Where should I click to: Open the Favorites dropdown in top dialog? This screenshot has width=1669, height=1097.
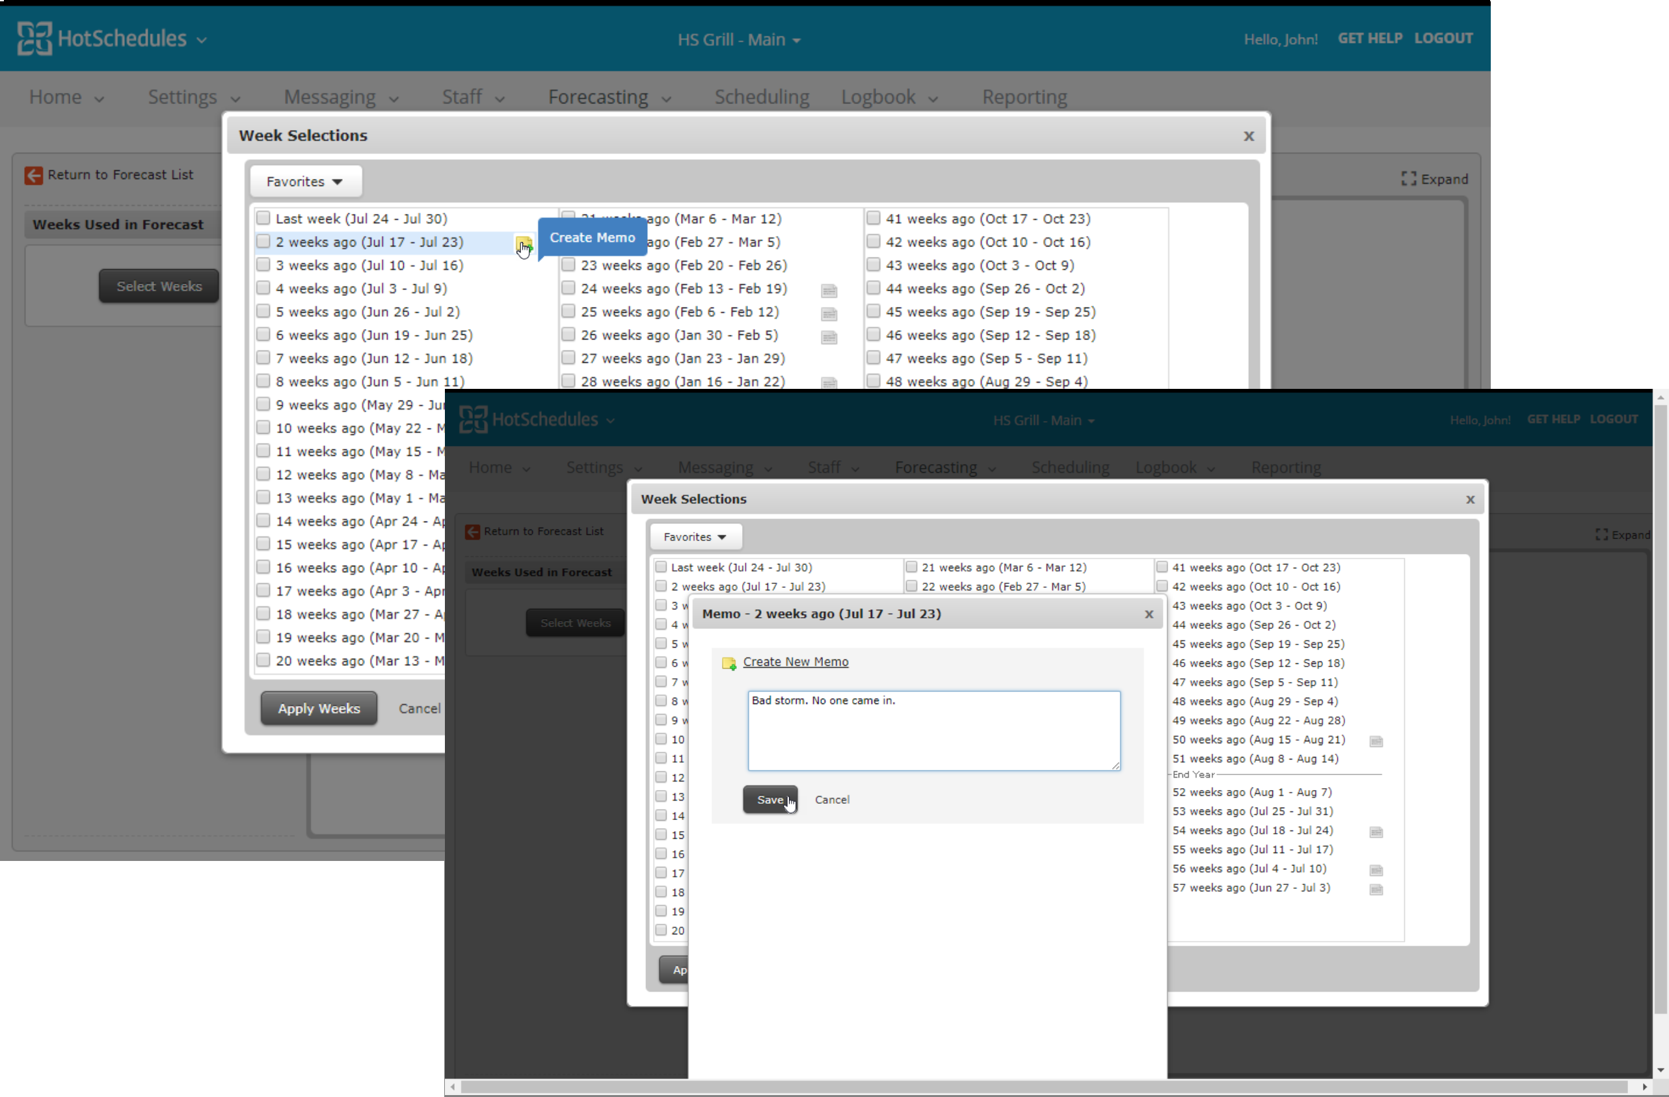[305, 181]
